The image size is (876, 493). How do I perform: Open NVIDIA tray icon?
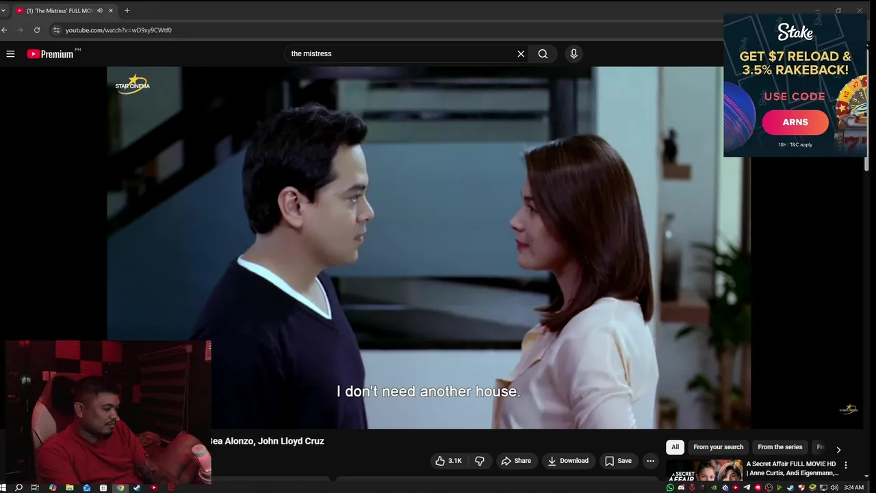point(714,488)
